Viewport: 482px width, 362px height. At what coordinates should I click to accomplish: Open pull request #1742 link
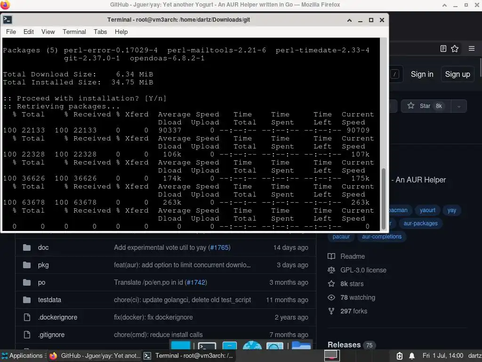(196, 282)
